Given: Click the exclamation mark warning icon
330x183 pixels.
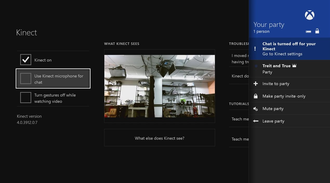Looking at the screenshot, I should click(255, 49).
